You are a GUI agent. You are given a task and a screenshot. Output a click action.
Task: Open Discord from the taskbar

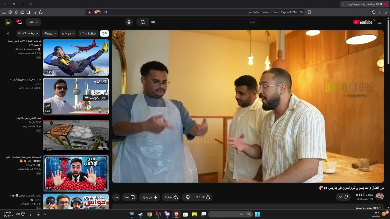[167, 214]
